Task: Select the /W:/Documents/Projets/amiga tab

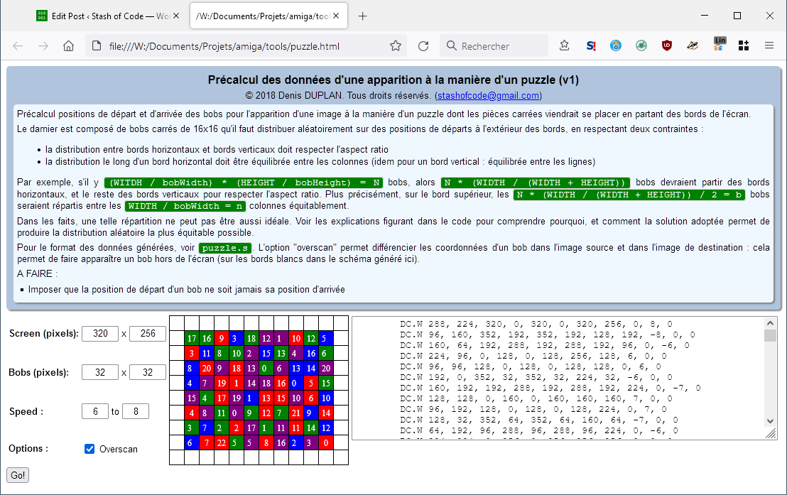Action: coord(268,16)
